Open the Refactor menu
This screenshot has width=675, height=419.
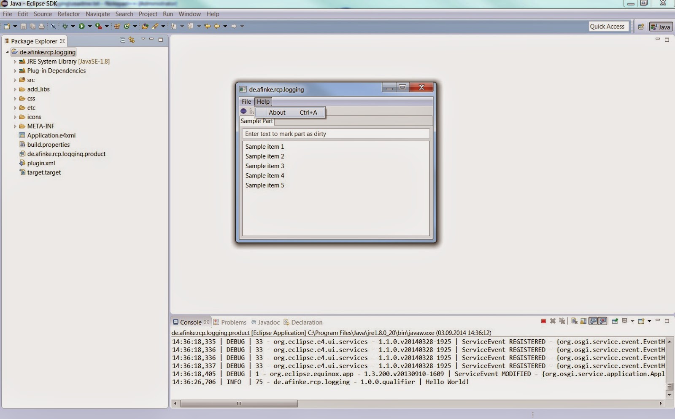click(69, 14)
